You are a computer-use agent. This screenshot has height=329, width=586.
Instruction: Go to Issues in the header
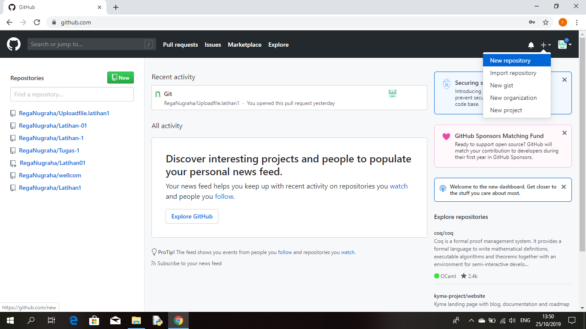click(x=213, y=45)
